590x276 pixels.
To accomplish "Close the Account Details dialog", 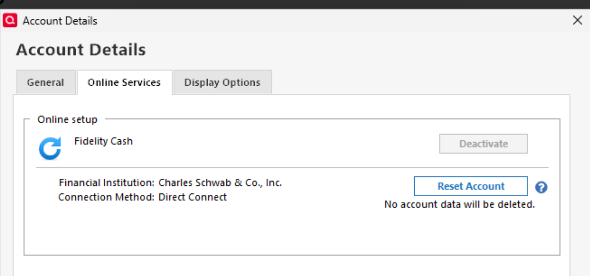I will (x=577, y=20).
